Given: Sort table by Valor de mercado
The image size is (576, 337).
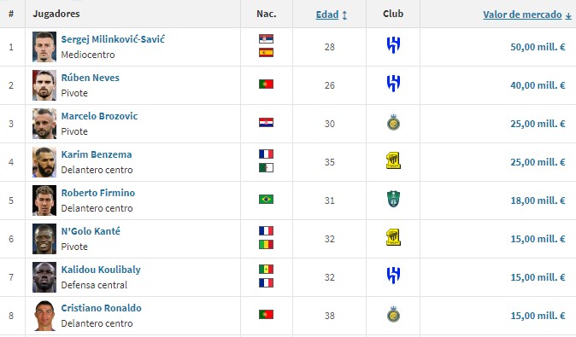Looking at the screenshot, I should tap(522, 15).
